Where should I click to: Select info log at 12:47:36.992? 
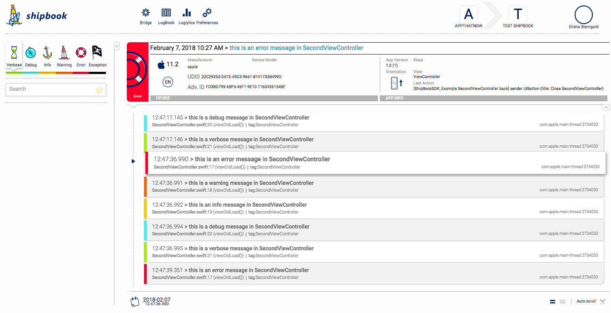coord(373,208)
